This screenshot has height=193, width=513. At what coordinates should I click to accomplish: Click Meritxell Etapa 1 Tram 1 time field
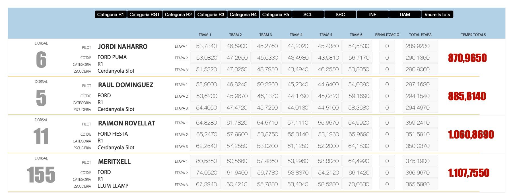(205, 161)
